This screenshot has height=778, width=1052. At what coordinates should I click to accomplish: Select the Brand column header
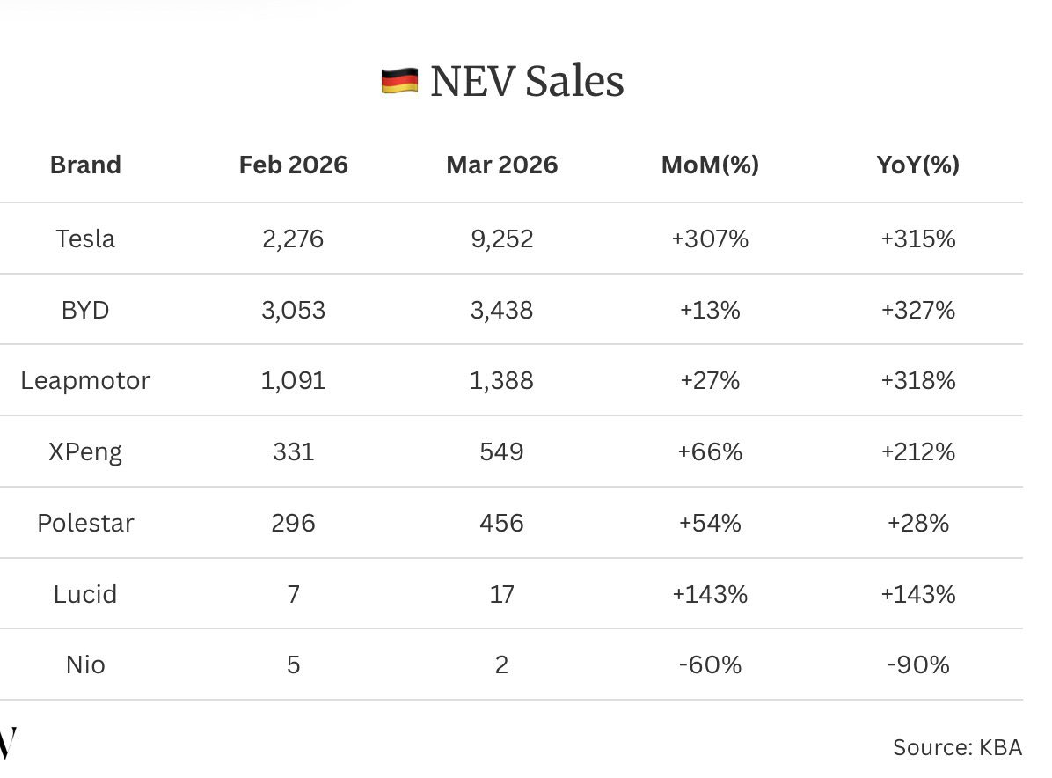click(85, 165)
